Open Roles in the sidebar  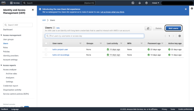(5, 47)
